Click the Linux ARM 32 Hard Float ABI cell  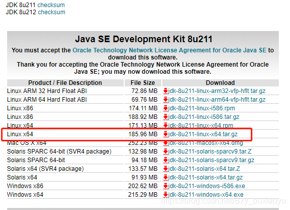47,91
